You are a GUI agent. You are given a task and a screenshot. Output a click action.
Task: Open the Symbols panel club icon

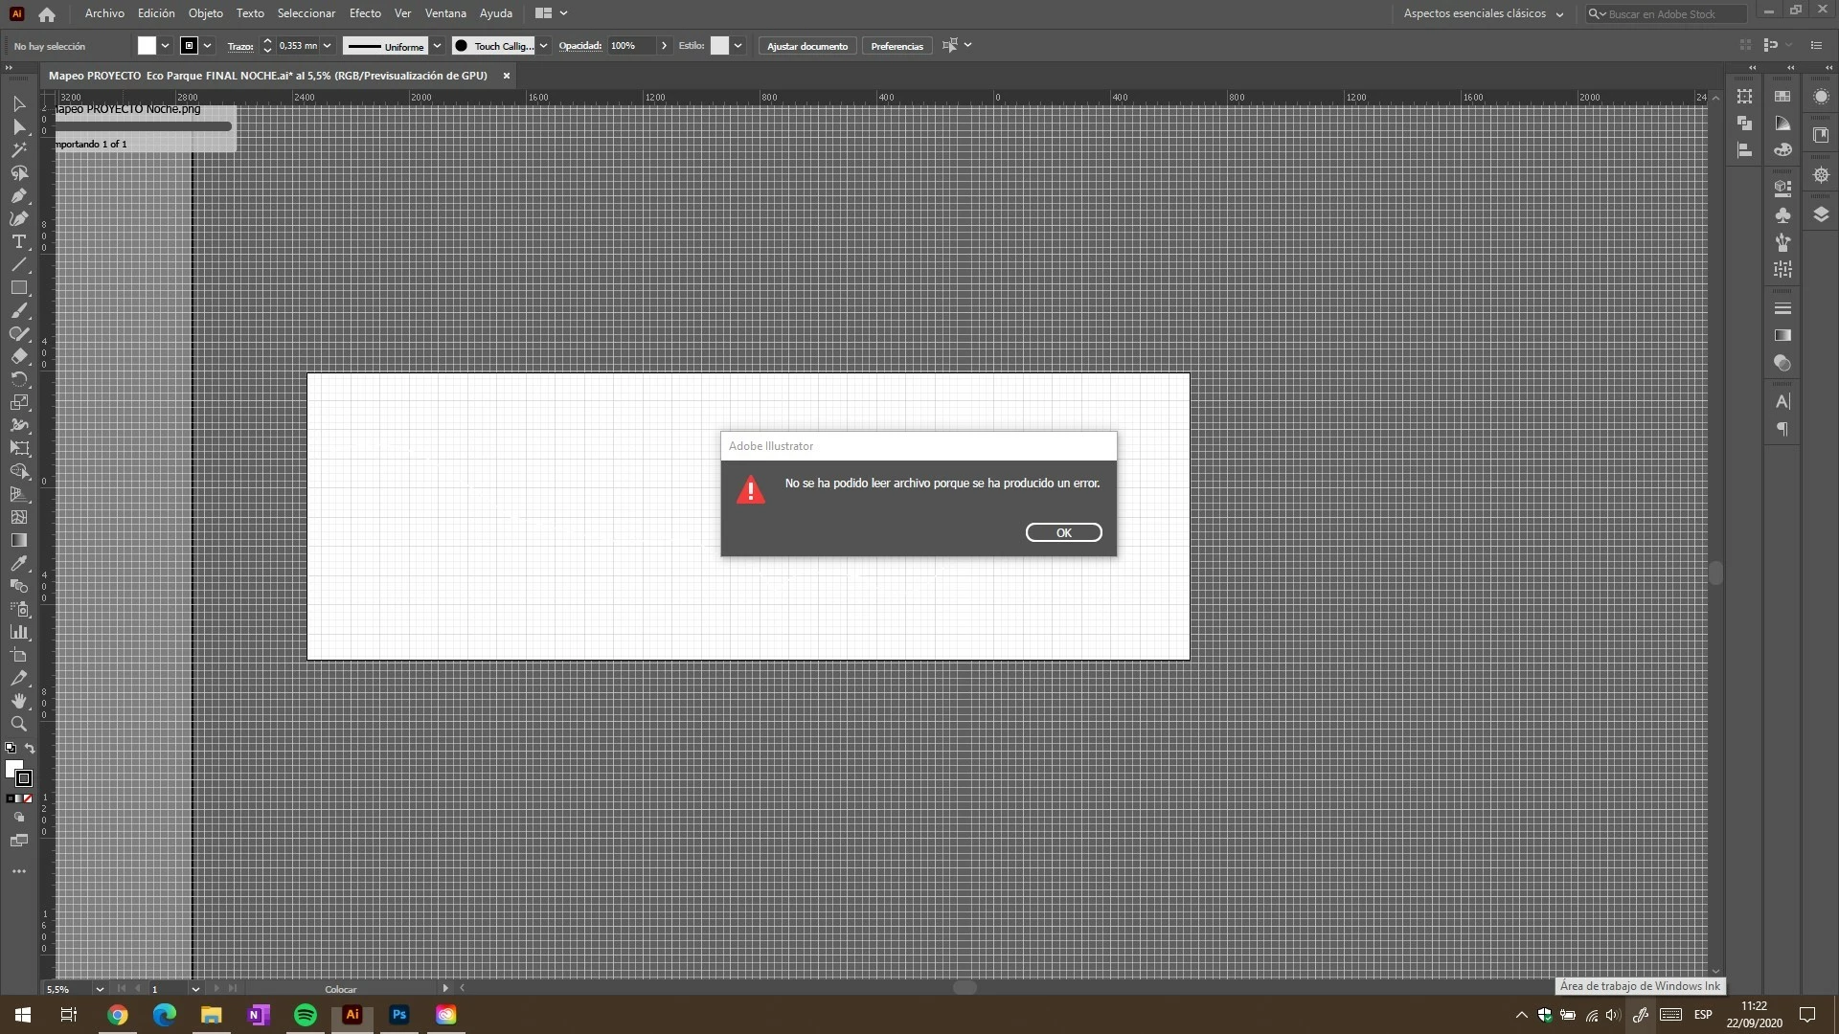click(x=1782, y=215)
